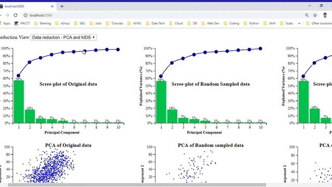
Task: Click component 1 bar in Original data scree-plot
Action: tap(19, 102)
